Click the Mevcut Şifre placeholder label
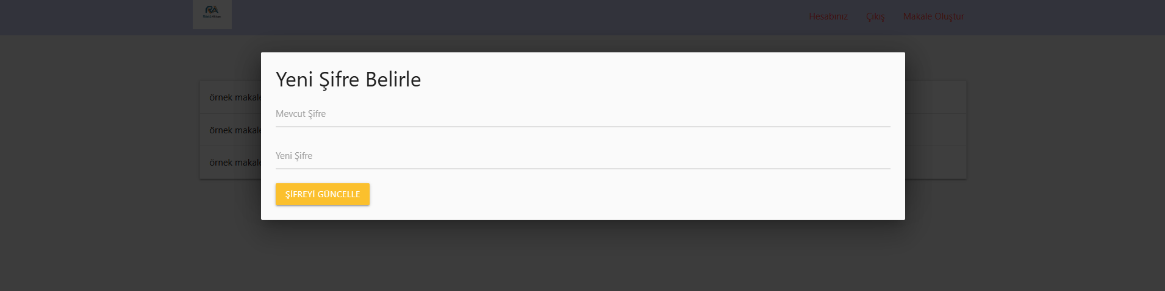The width and height of the screenshot is (1165, 291). (x=301, y=114)
